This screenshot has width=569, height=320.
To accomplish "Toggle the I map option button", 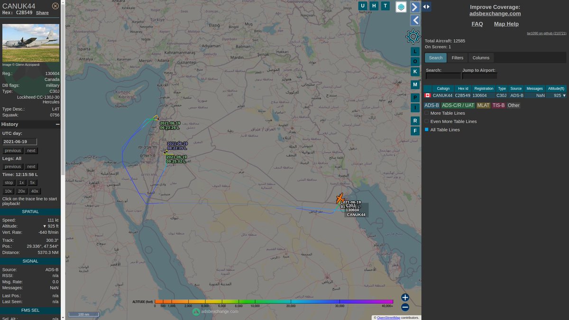I will point(415,108).
